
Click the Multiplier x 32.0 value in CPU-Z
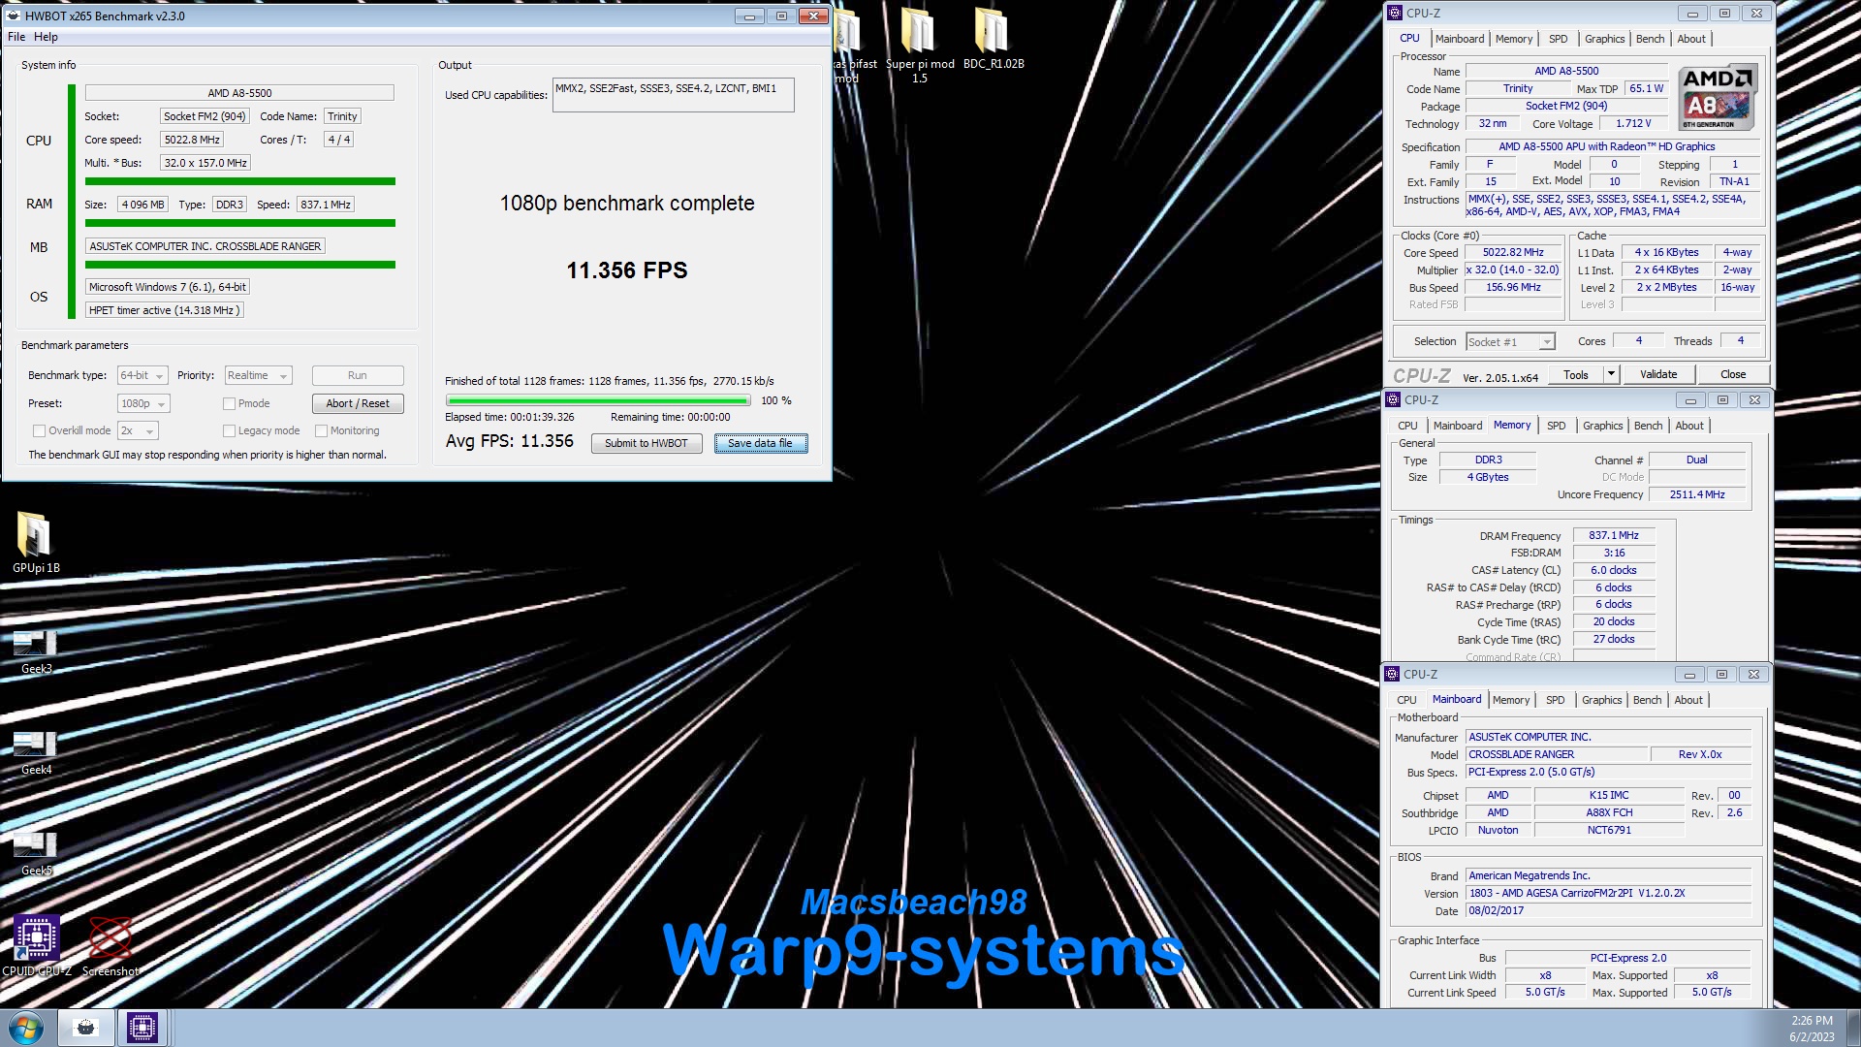[x=1513, y=270]
